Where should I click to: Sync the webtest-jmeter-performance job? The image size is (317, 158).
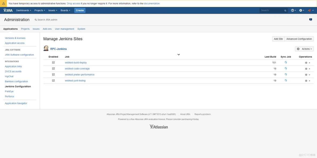click(286, 74)
